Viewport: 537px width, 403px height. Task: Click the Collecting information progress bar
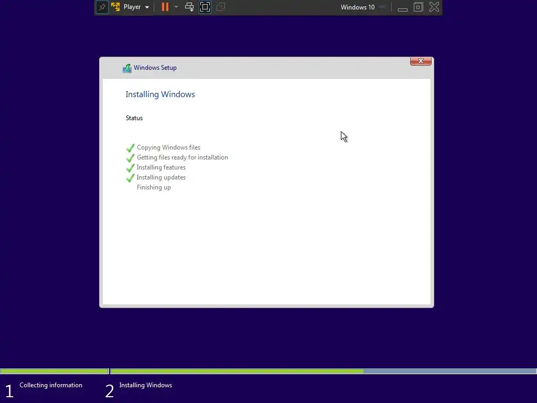pyautogui.click(x=54, y=371)
